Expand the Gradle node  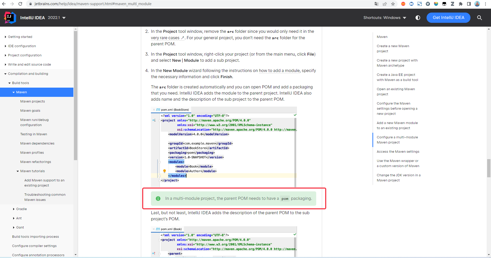[x=14, y=209]
